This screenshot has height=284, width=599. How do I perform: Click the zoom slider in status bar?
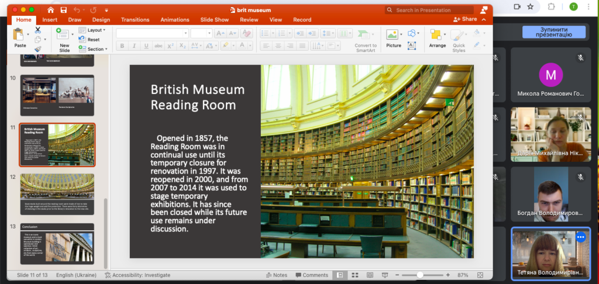click(420, 275)
